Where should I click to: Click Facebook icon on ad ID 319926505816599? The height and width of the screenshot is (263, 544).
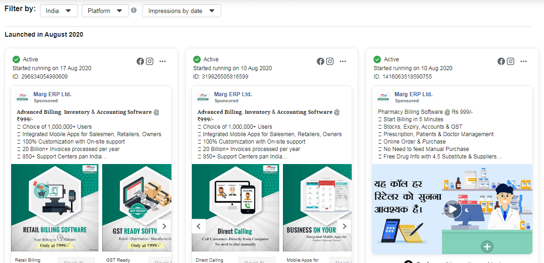point(321,61)
